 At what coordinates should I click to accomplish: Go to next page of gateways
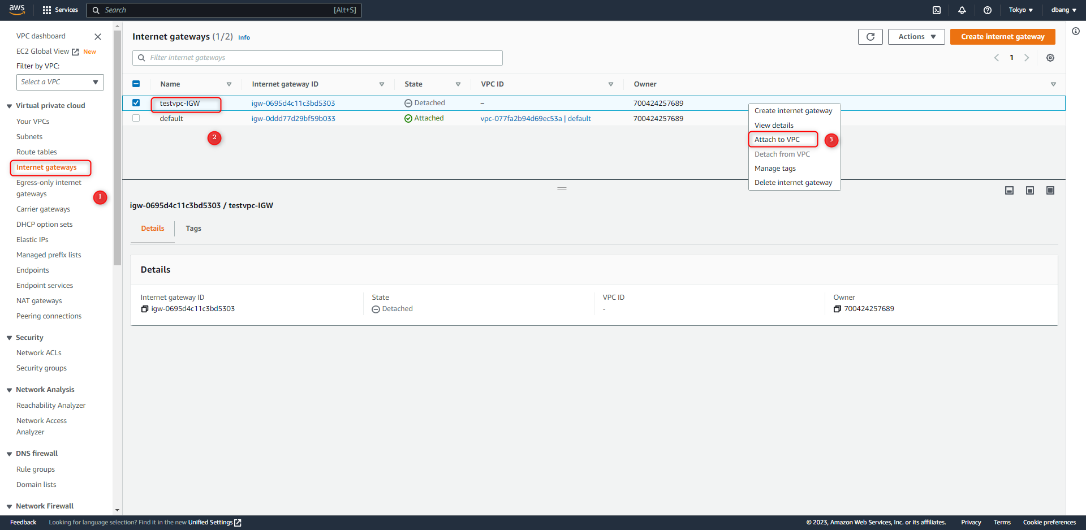click(1027, 58)
